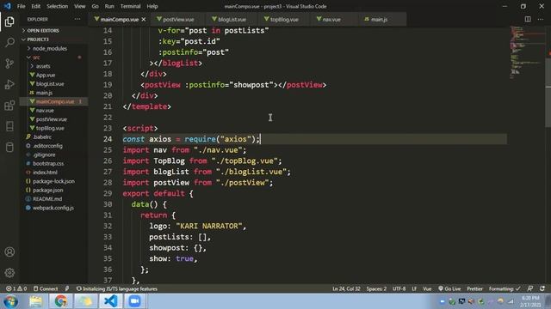
Task: Open the Search view in activity bar
Action: [x=9, y=42]
